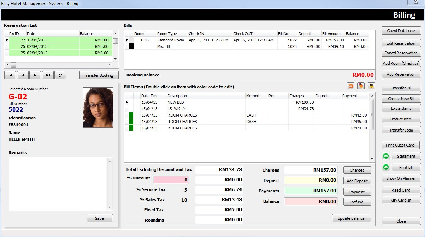Select reservation Rs ID 27

[x=58, y=40]
